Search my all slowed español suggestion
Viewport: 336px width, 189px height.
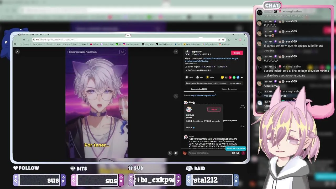(203, 96)
